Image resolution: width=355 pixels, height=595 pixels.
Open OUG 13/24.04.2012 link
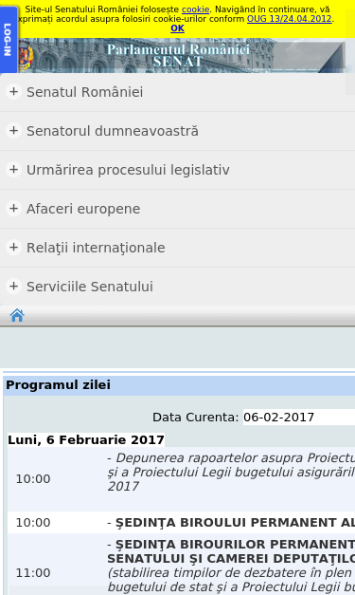[x=289, y=19]
